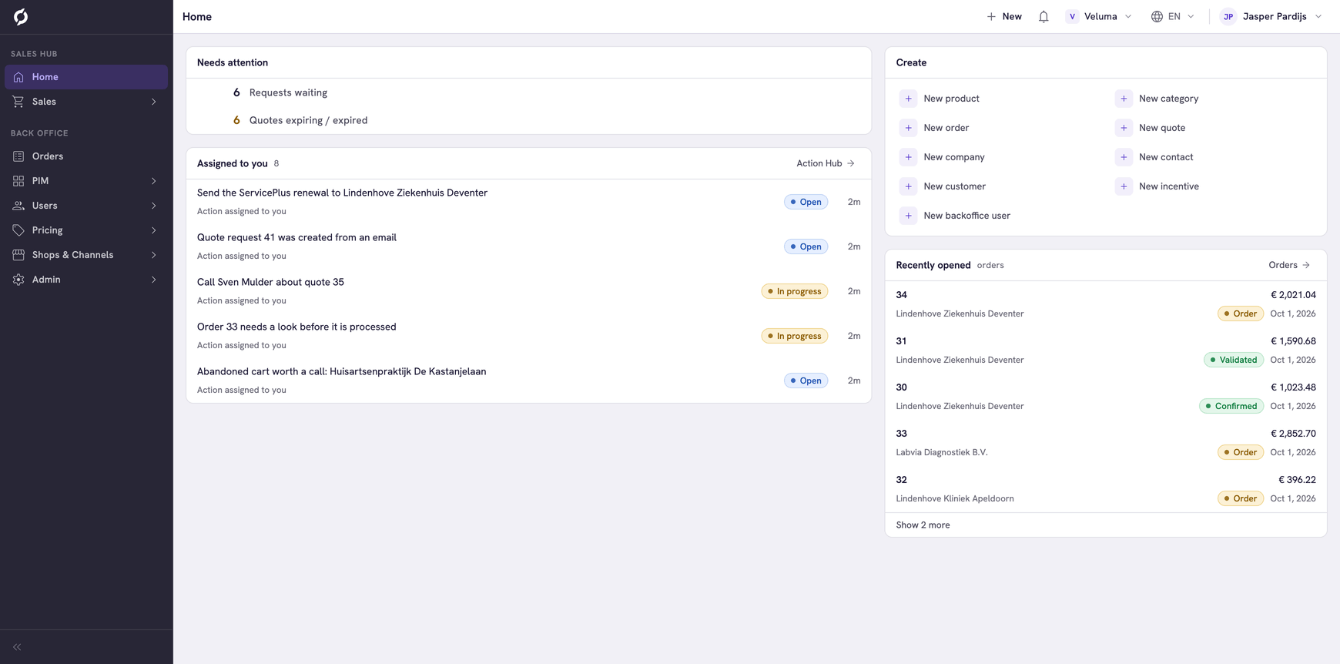Screen dimensions: 1340x664
Task: Click the globe language icon
Action: click(1157, 16)
